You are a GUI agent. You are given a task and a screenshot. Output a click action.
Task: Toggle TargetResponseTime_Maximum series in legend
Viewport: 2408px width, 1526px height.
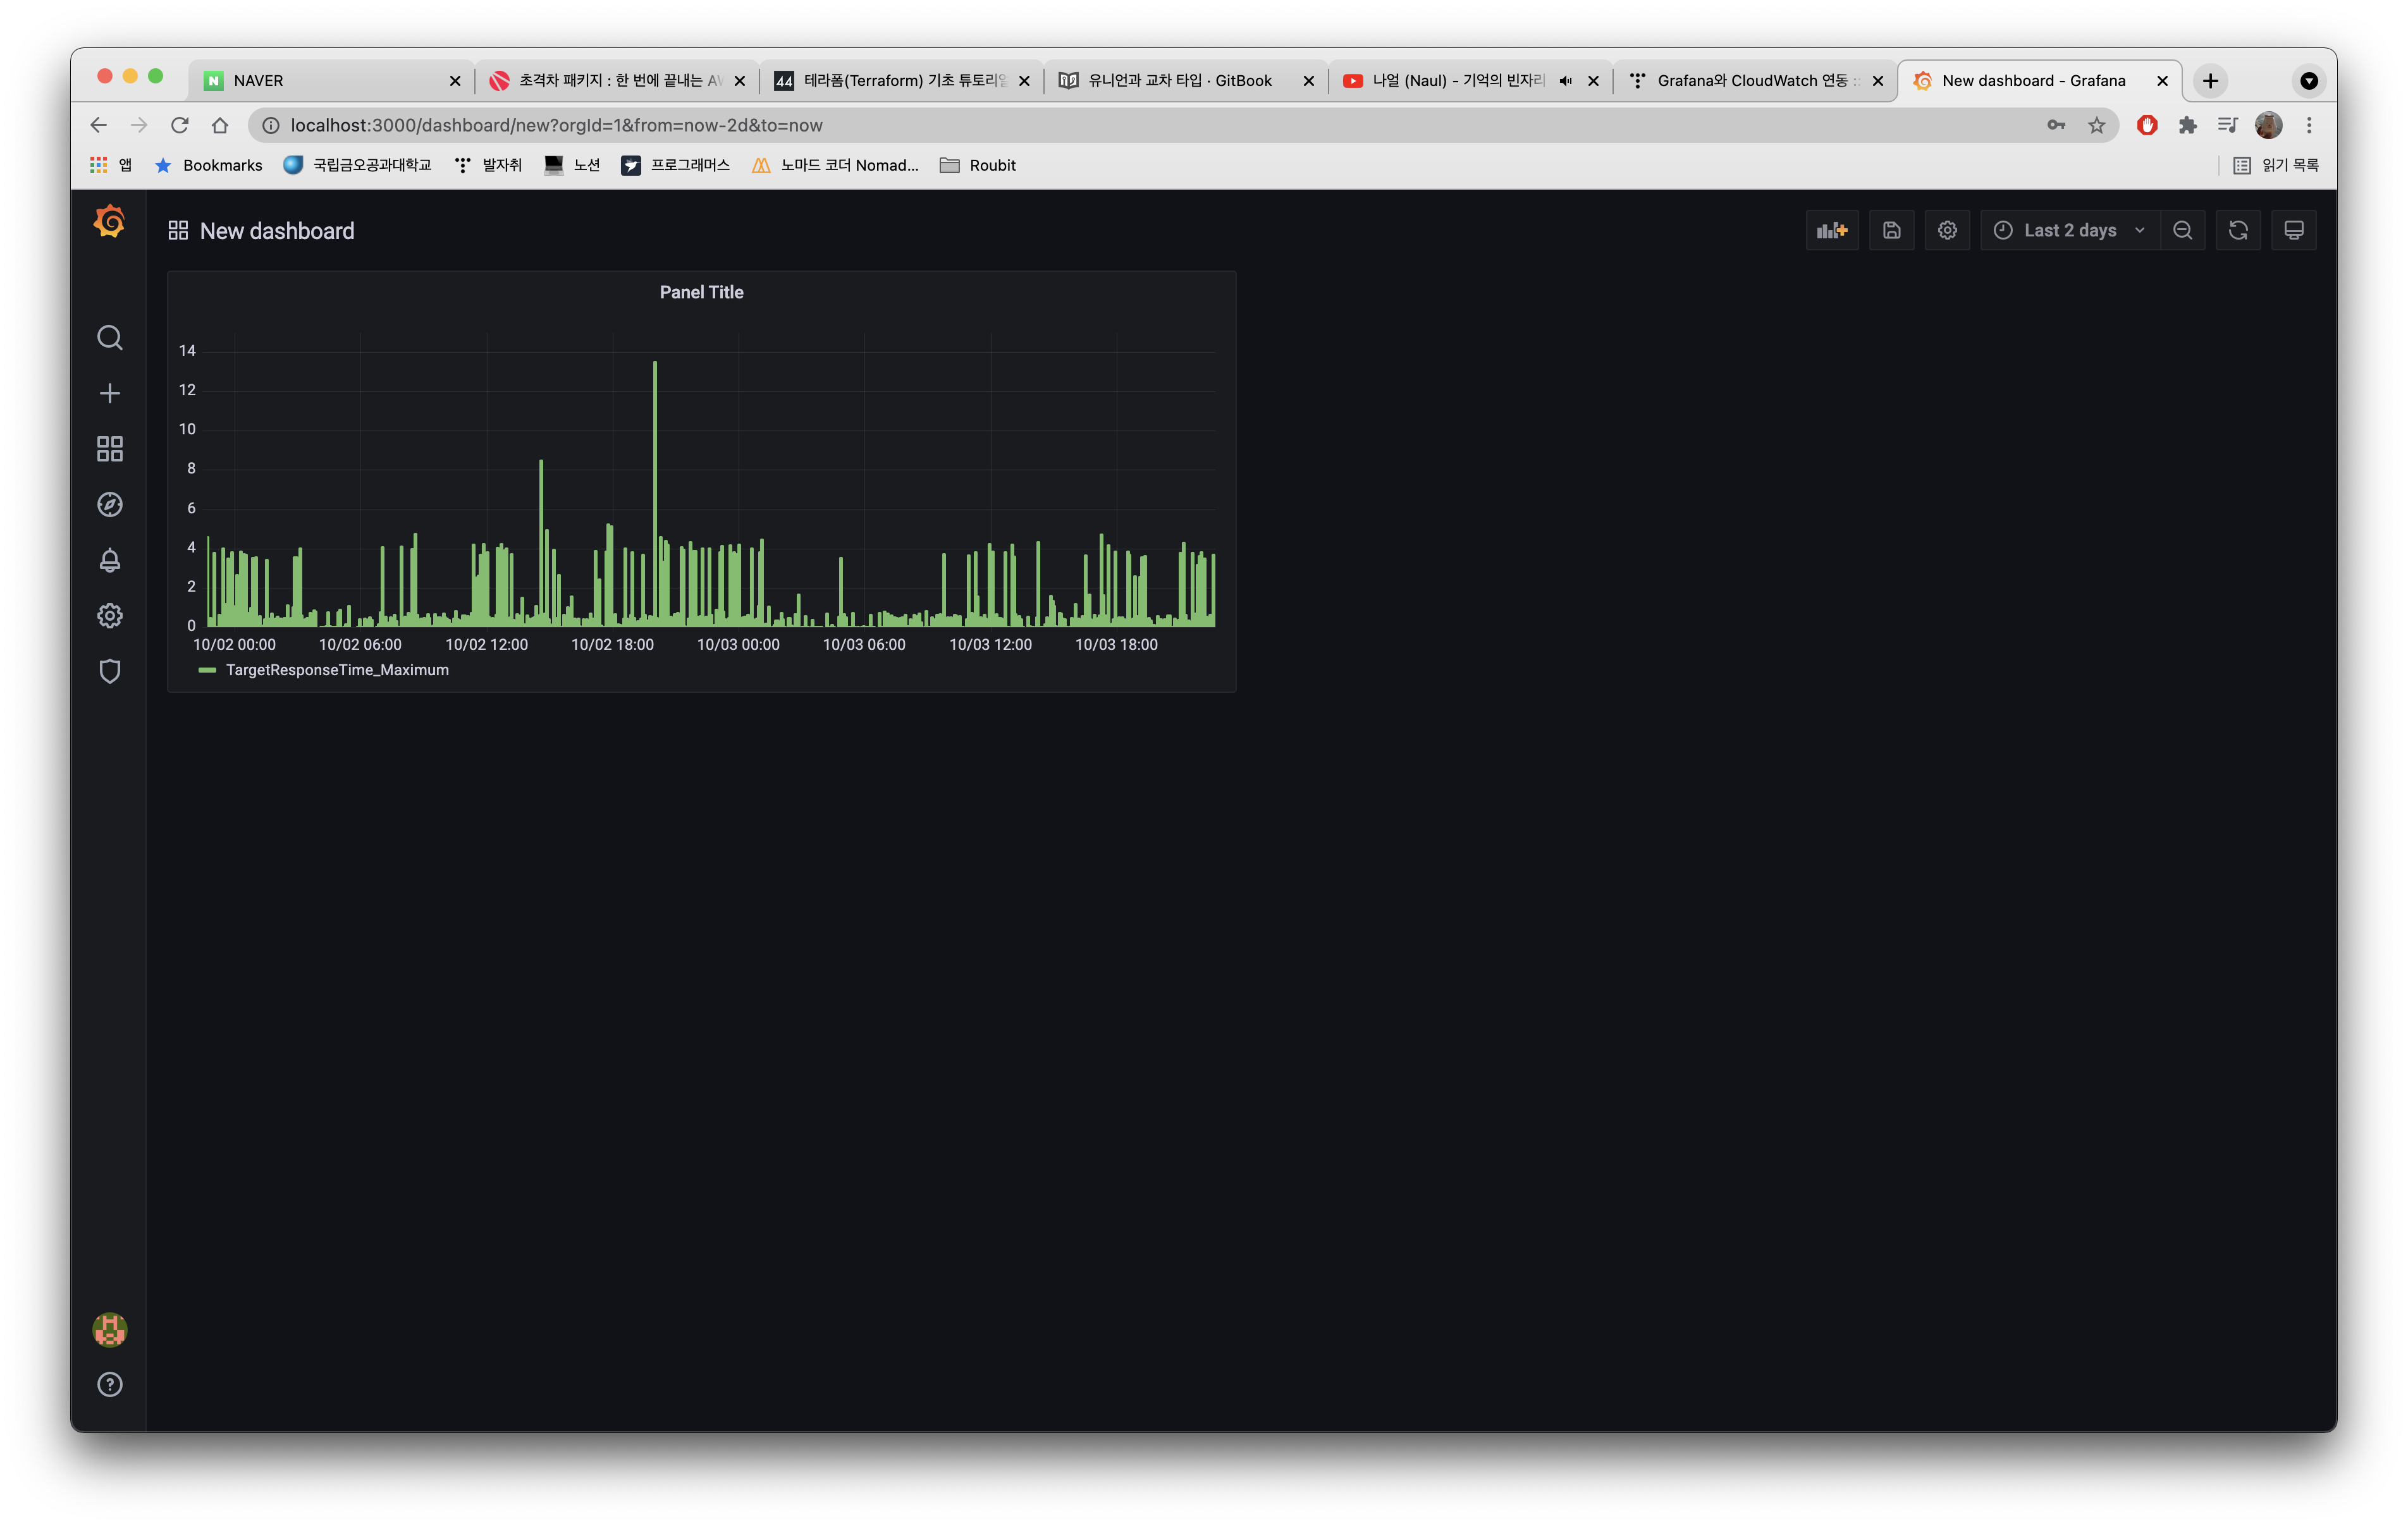(x=337, y=670)
